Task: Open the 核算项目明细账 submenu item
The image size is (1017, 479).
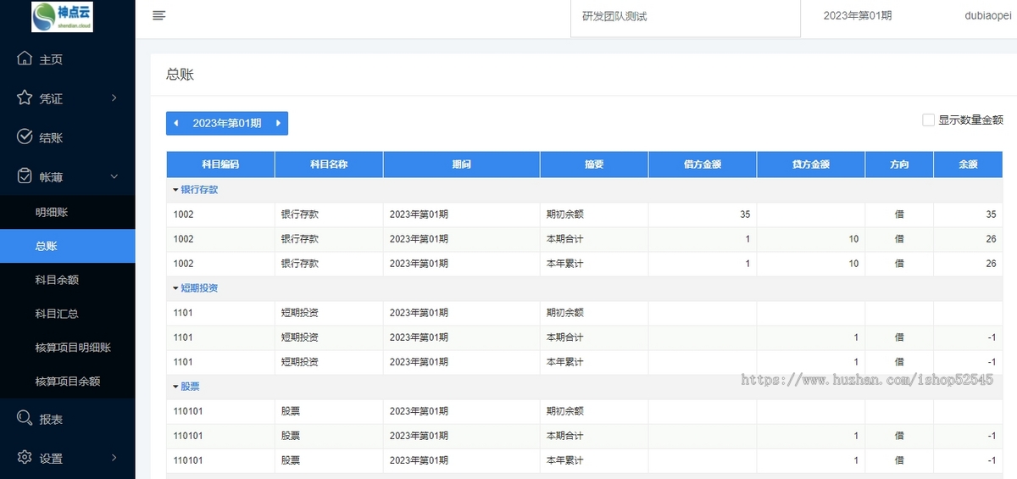Action: (x=68, y=348)
